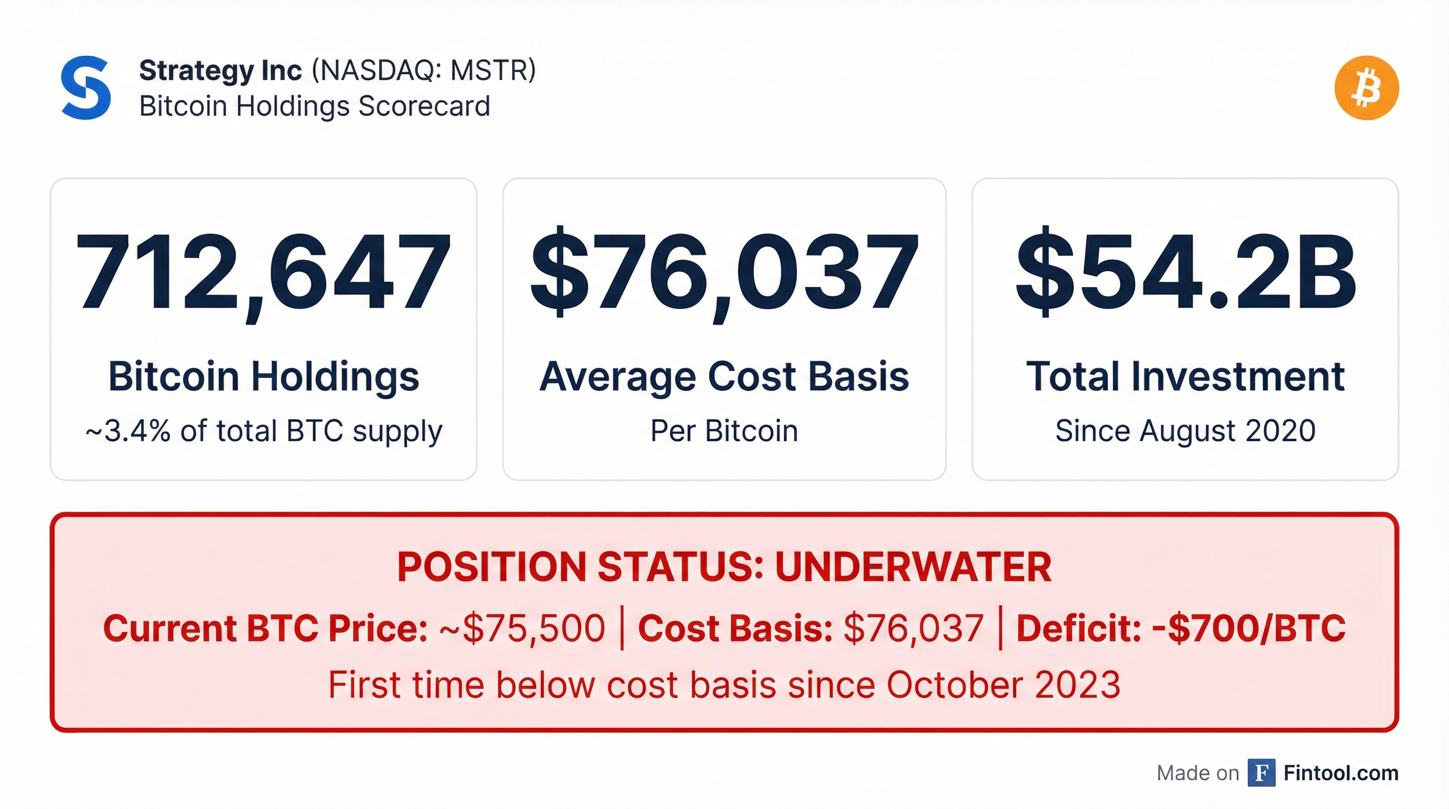Select the Strategy Inc (NASDAQ: MSTR) title
Image resolution: width=1449 pixels, height=809 pixels.
(337, 71)
